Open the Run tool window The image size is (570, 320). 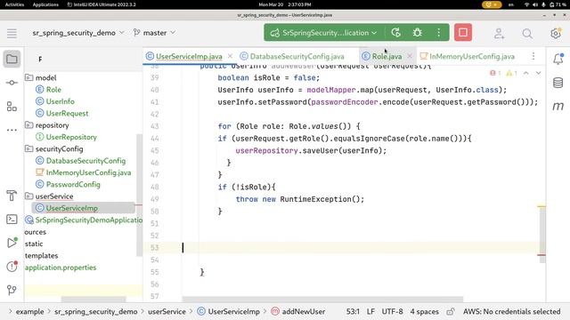coord(12,243)
